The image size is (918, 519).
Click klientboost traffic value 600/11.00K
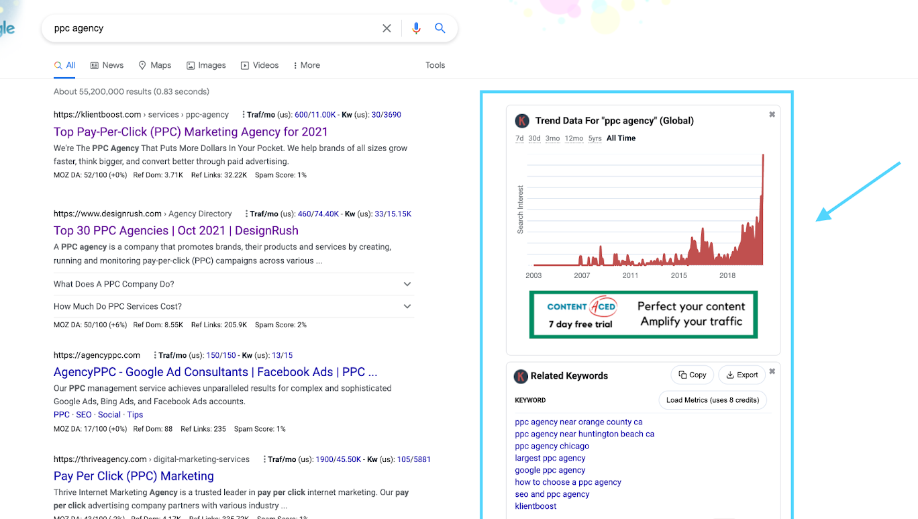pyautogui.click(x=315, y=115)
